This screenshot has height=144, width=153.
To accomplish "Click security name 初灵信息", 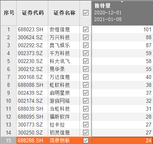I will click(x=60, y=132).
